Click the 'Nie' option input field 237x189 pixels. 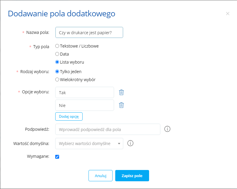point(85,105)
